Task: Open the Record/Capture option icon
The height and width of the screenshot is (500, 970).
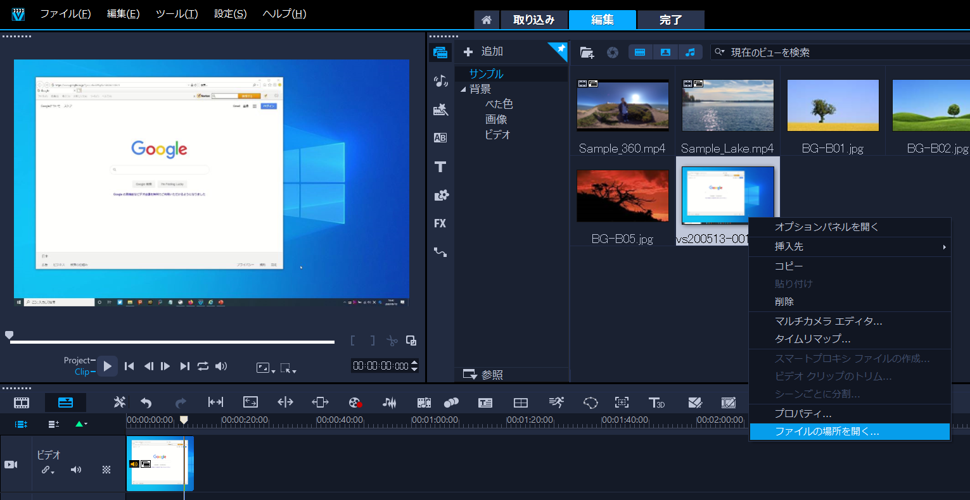Action: 355,403
